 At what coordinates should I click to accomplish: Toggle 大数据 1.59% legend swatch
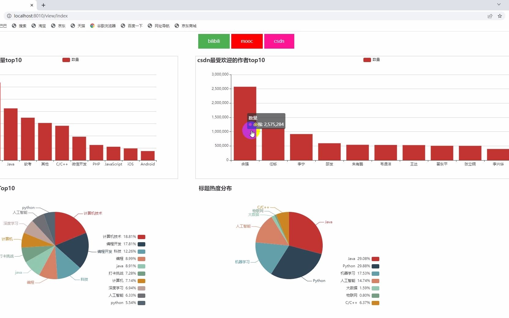[x=375, y=288]
